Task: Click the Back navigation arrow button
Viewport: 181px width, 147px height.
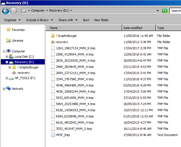Action: pyautogui.click(x=5, y=11)
